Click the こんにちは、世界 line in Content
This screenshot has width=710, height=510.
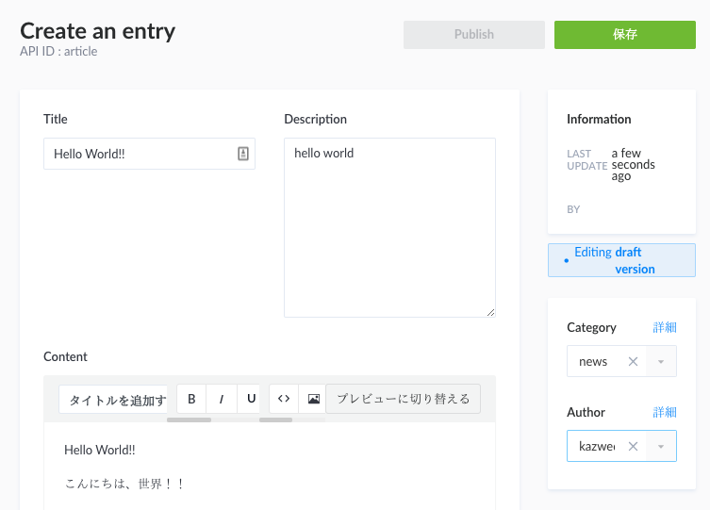pyautogui.click(x=124, y=484)
